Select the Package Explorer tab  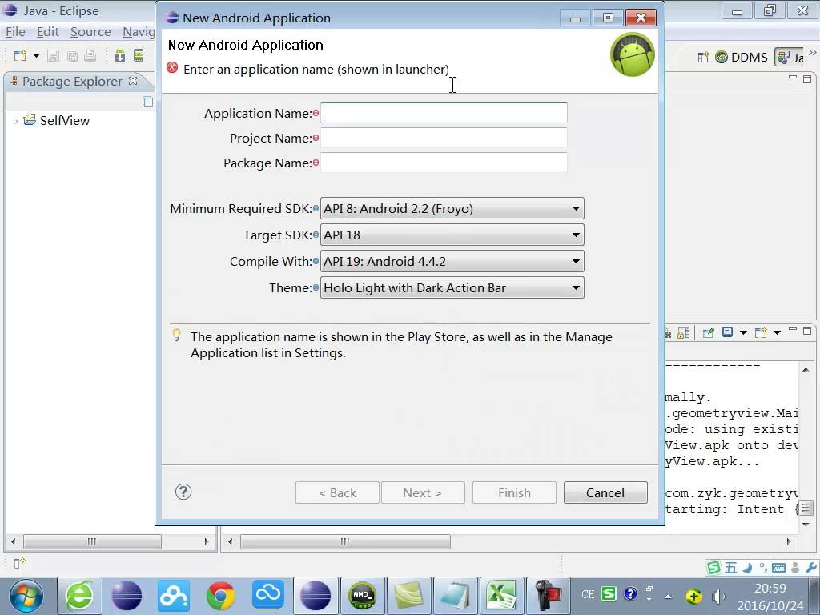[x=72, y=81]
